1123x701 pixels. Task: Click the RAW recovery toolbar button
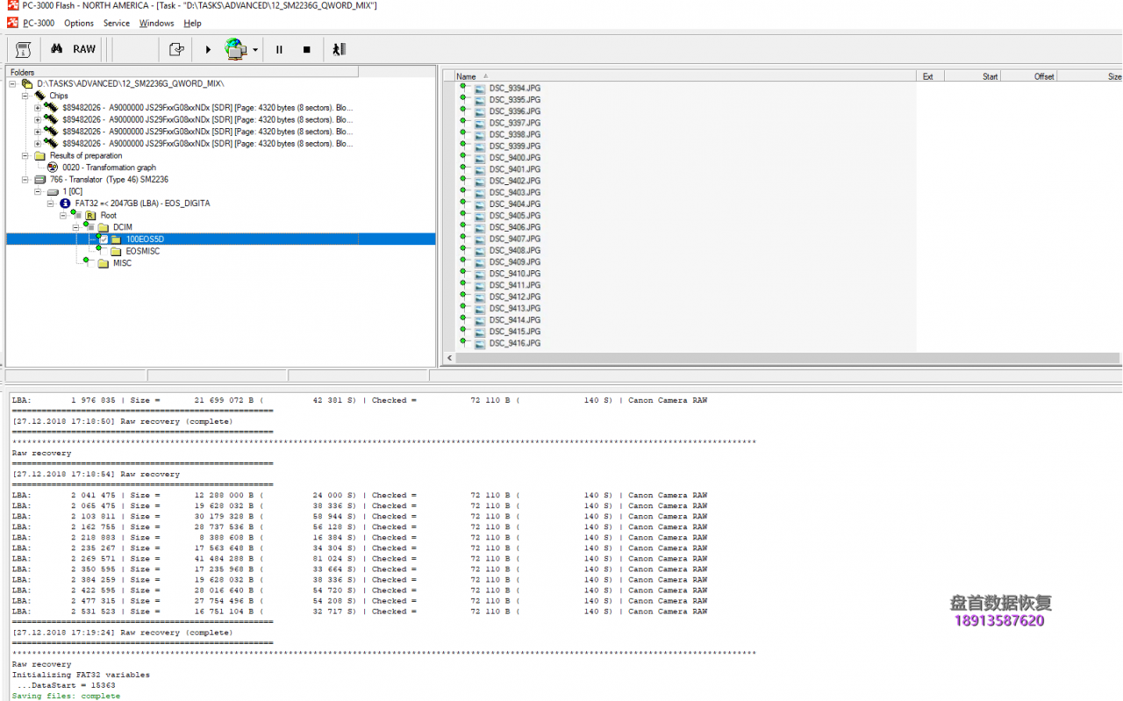tap(84, 49)
